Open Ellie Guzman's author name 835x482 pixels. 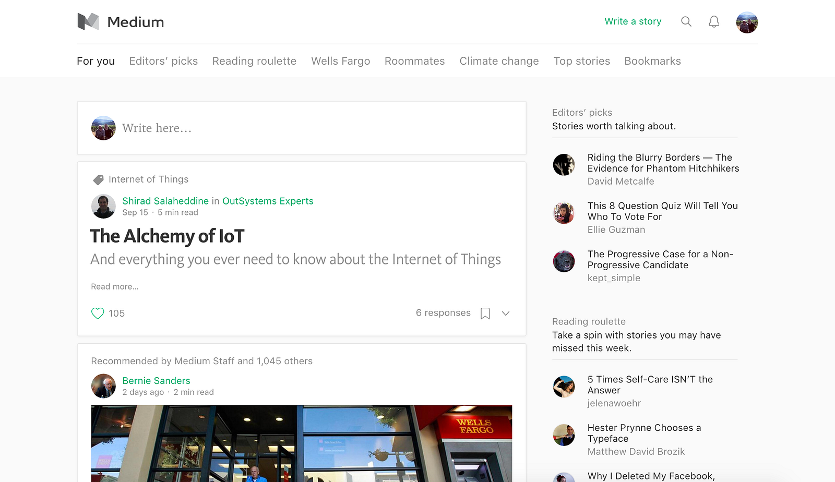pos(616,230)
